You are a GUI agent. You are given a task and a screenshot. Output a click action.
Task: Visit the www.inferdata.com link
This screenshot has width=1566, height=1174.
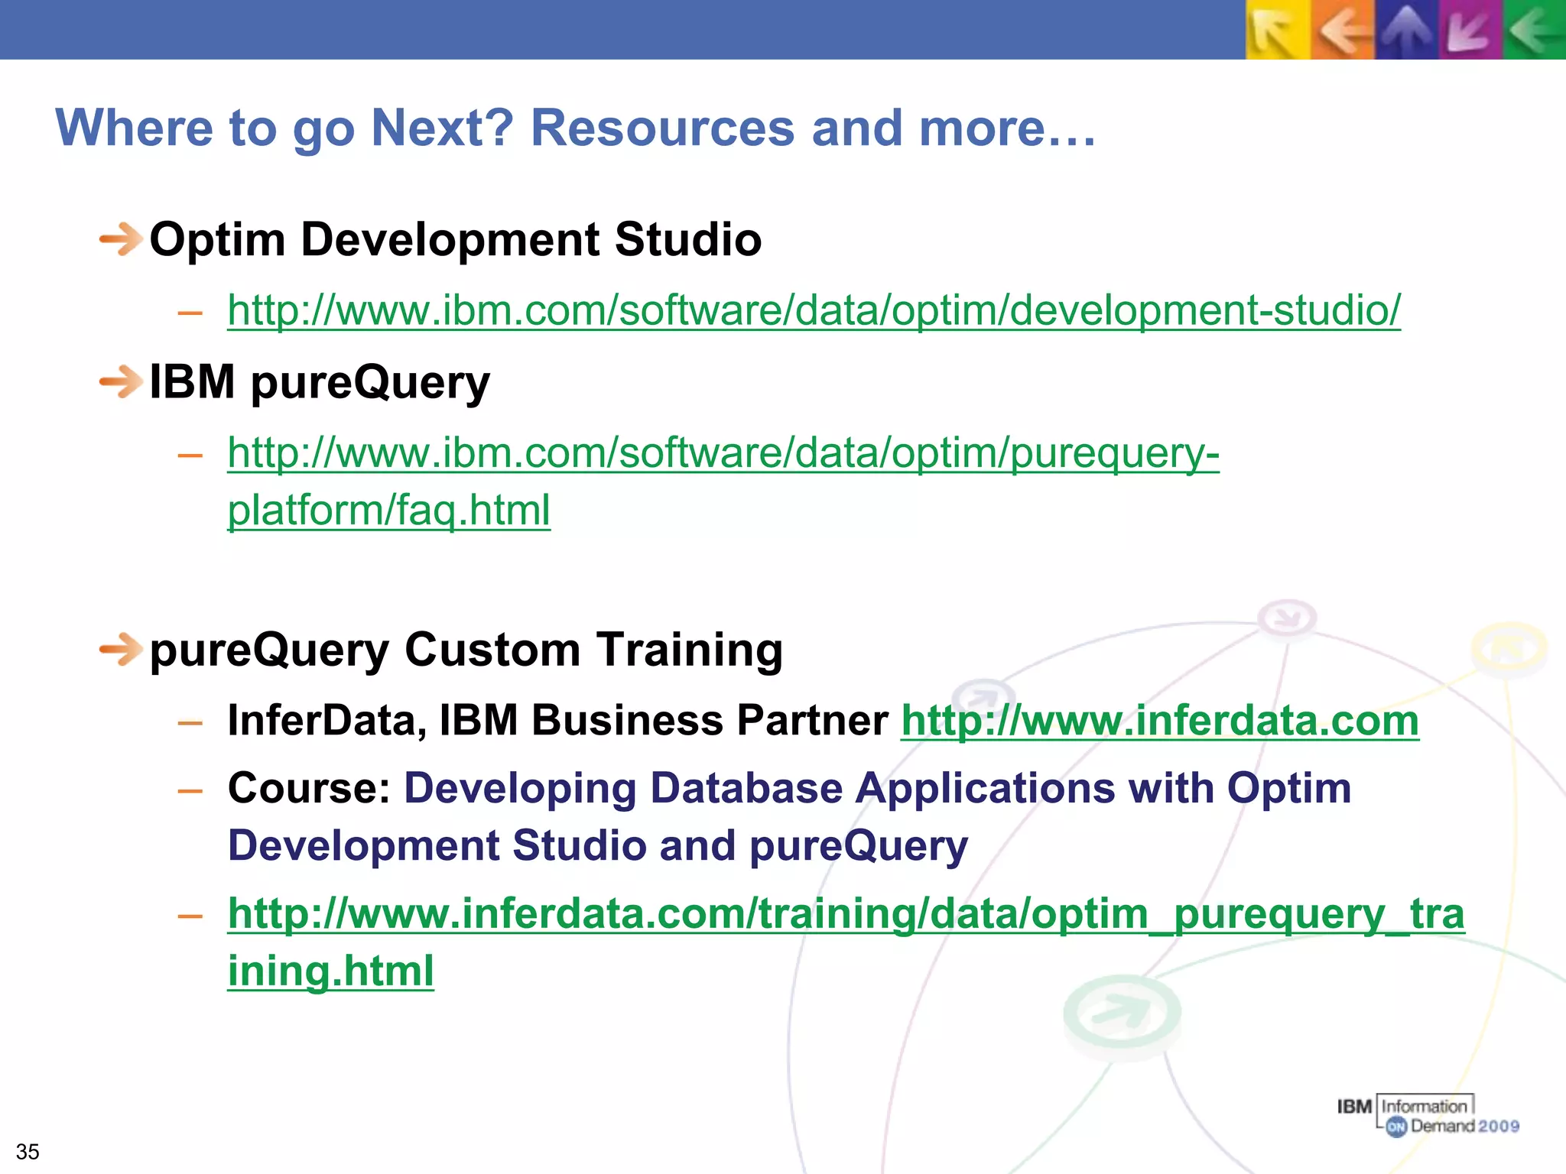point(1159,721)
